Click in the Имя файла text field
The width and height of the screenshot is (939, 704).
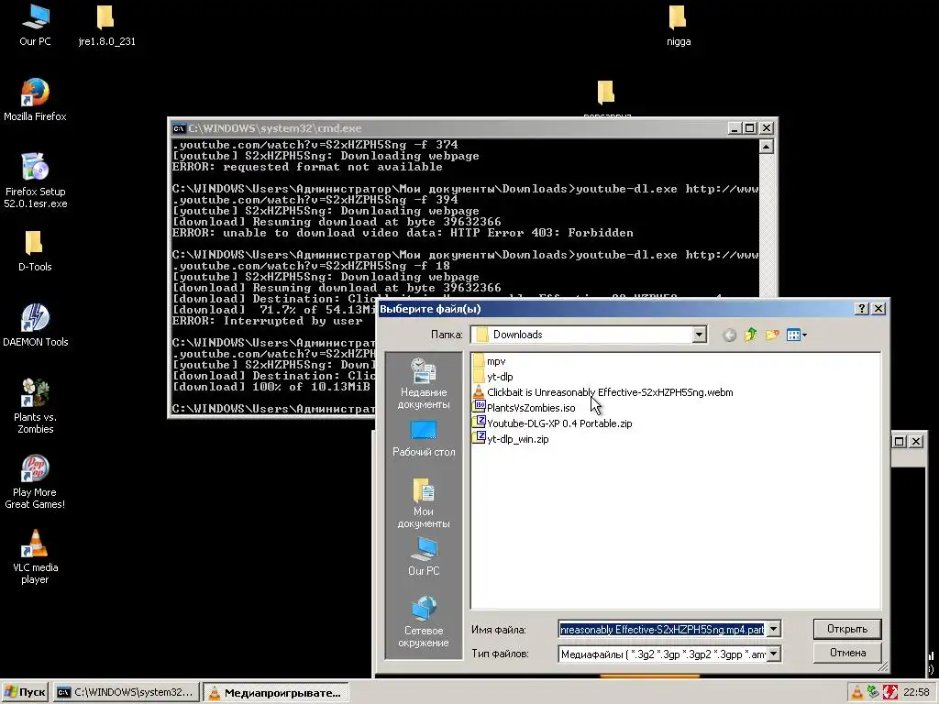pyautogui.click(x=662, y=629)
